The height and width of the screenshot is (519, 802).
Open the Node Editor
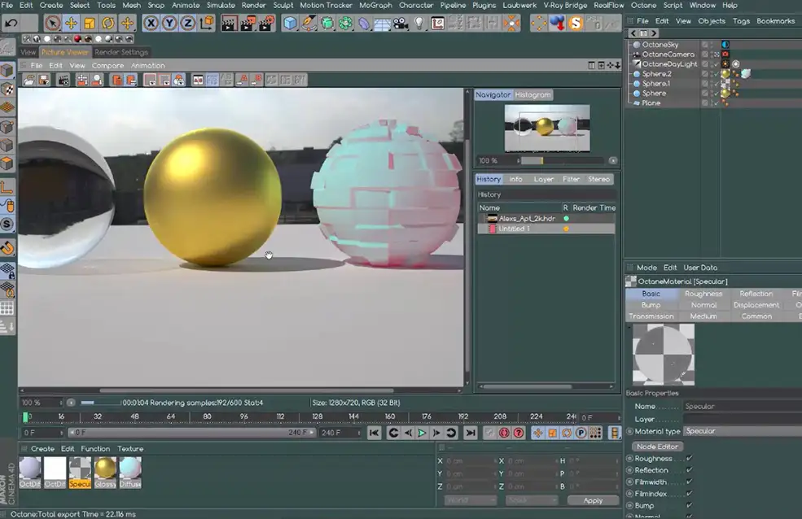point(657,447)
